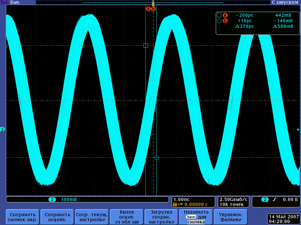301x225 pixels.
Task: Click the orange trigger position marker at top
Action: (153, 3)
